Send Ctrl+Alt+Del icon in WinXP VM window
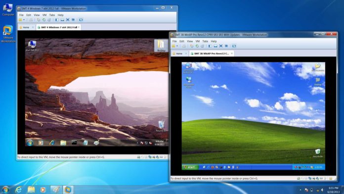The height and width of the screenshot is (194, 344). tap(184, 46)
